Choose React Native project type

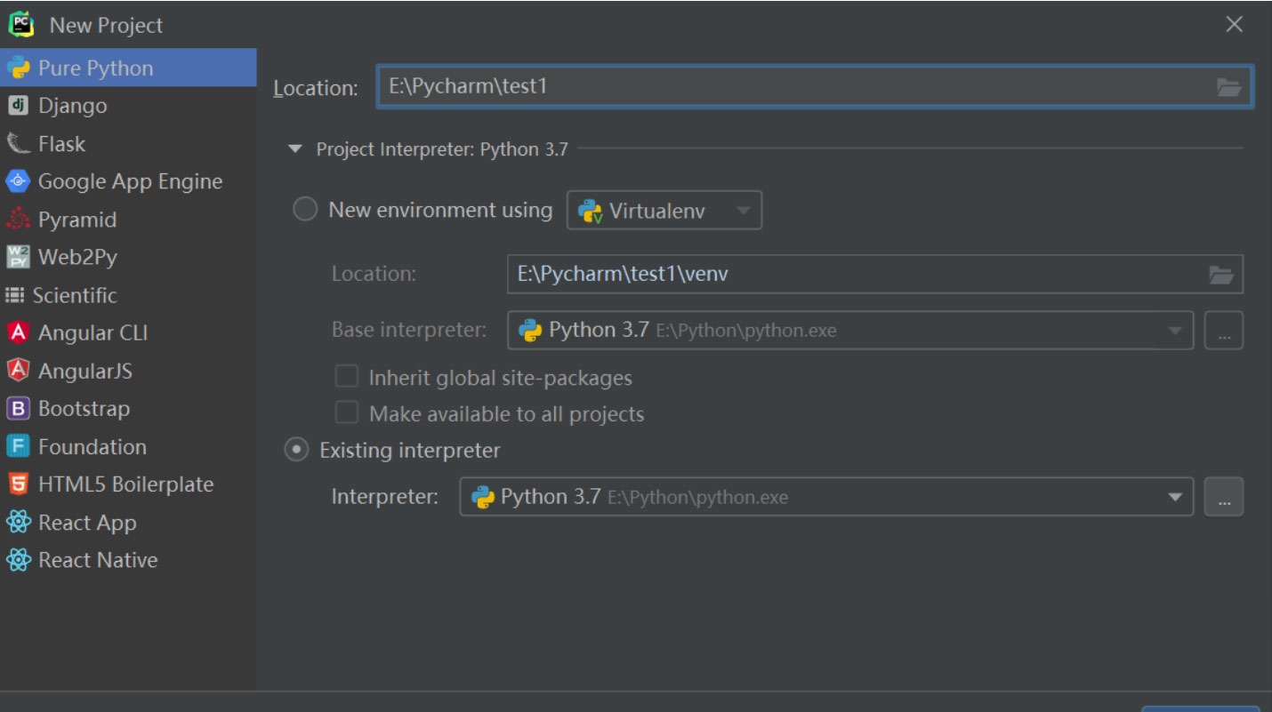[128, 560]
